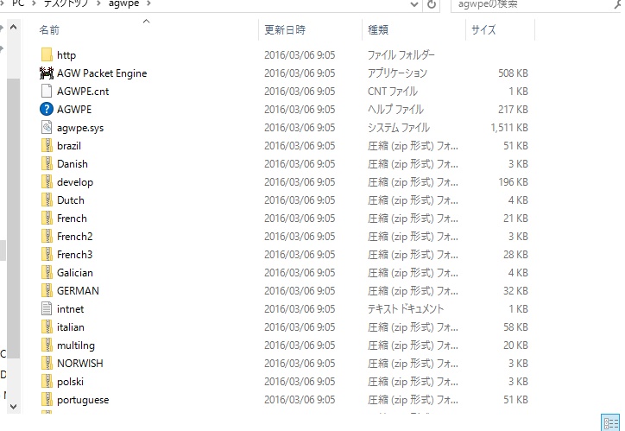Click the 508 KB size value

[x=513, y=73]
